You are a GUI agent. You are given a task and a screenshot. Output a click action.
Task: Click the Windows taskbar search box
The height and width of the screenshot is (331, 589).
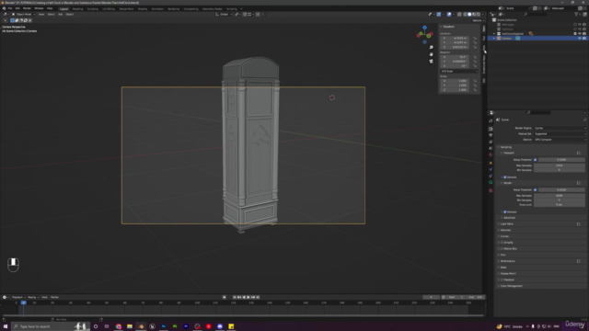50,326
